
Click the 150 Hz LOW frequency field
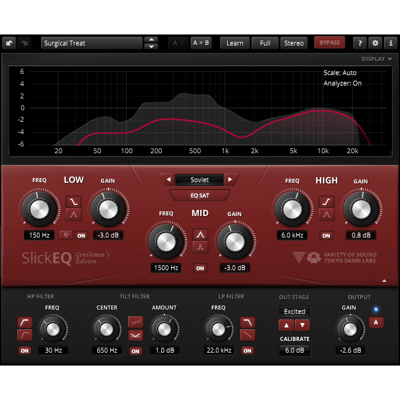[x=39, y=235]
